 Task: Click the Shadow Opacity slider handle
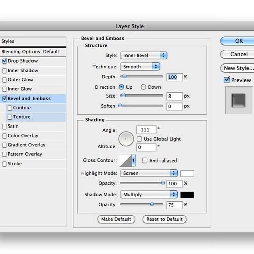(x=152, y=204)
